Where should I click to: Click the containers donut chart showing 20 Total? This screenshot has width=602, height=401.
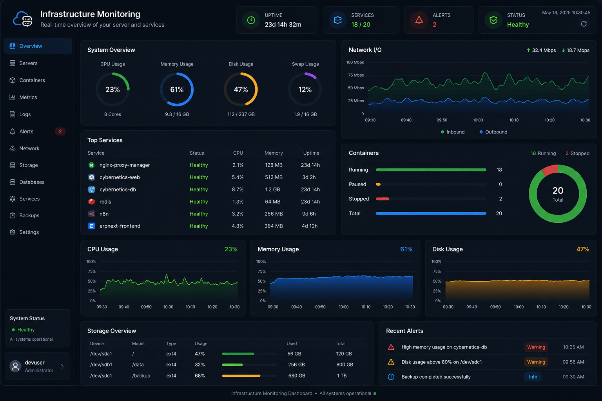(x=558, y=194)
